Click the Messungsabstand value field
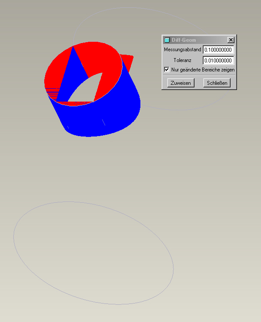 click(218, 50)
